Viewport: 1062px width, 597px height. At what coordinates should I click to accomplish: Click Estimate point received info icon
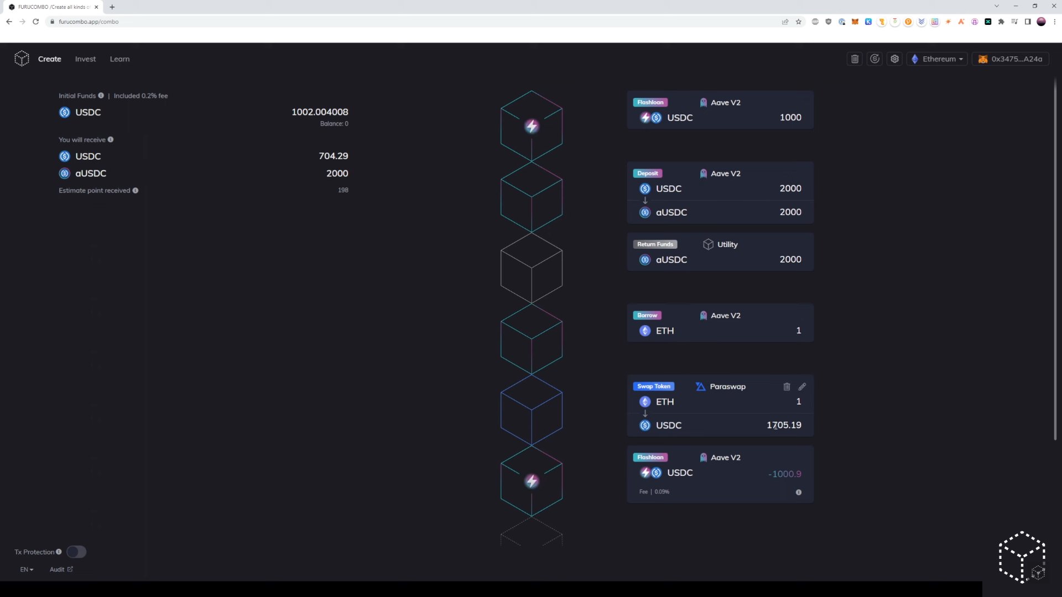[x=136, y=191]
